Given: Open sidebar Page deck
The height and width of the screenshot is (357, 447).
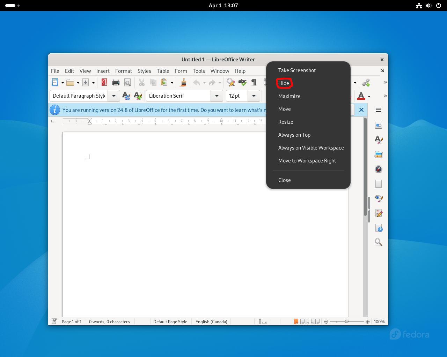Looking at the screenshot, I should (379, 184).
